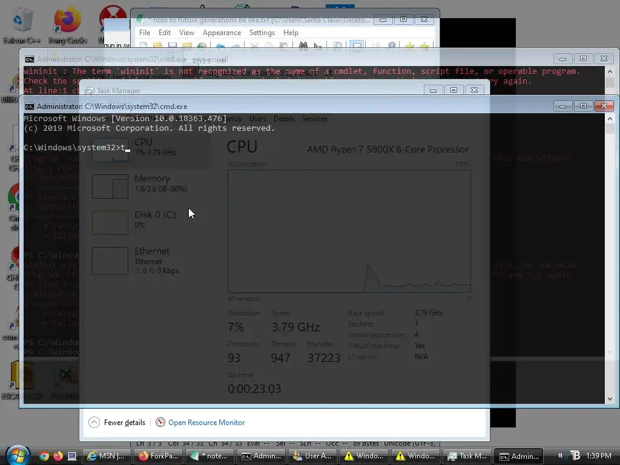The height and width of the screenshot is (465, 620).
Task: Click the Task Manager title bar icon
Action: [90, 91]
